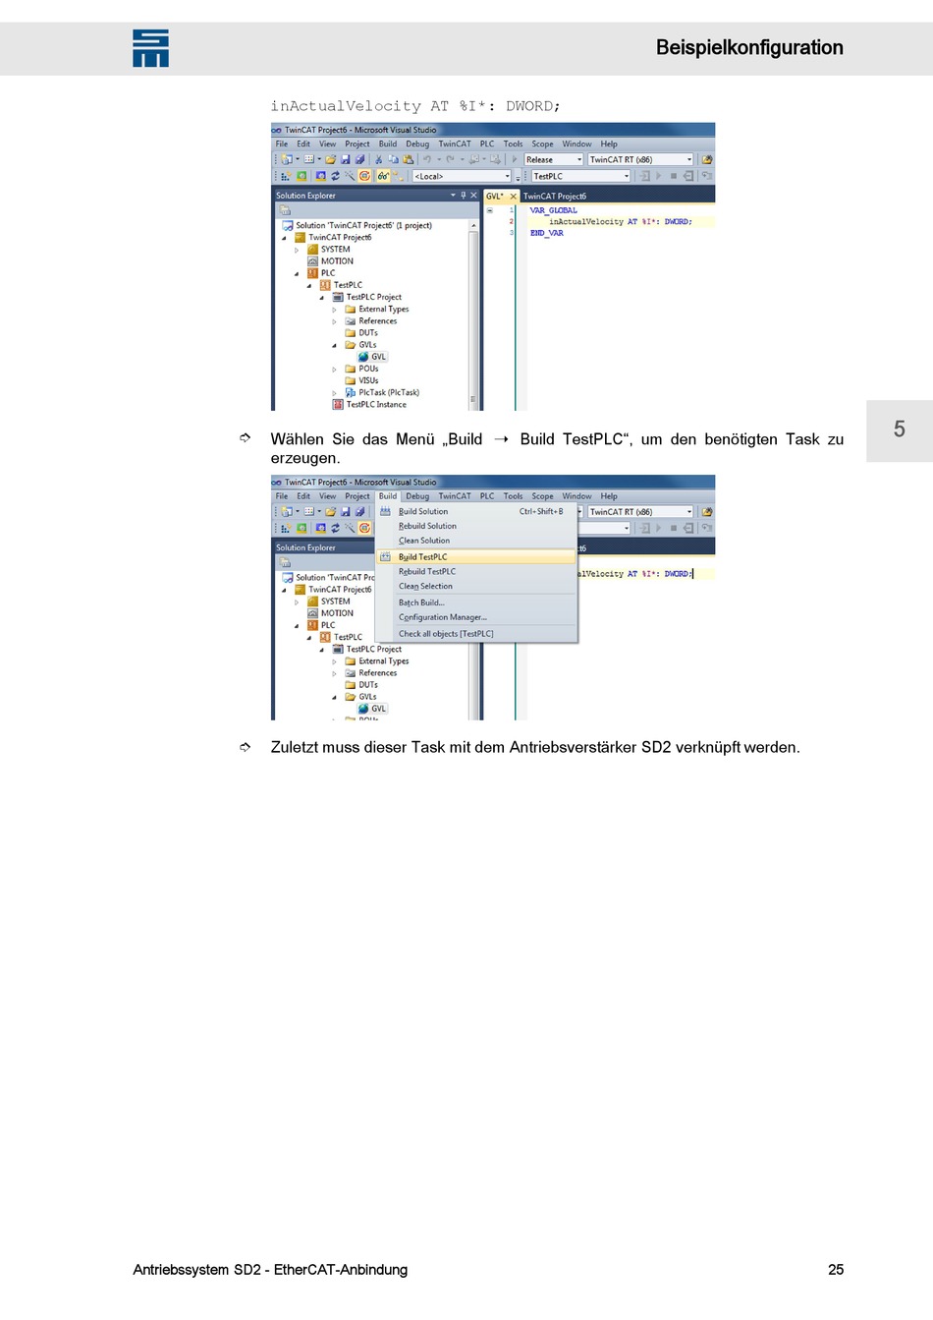
Task: Click END_VAR line in code editor
Action: (547, 234)
